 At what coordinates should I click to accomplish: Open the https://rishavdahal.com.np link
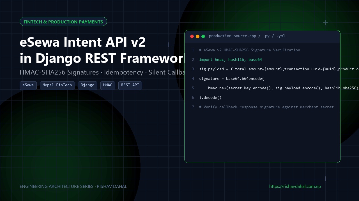click(295, 186)
